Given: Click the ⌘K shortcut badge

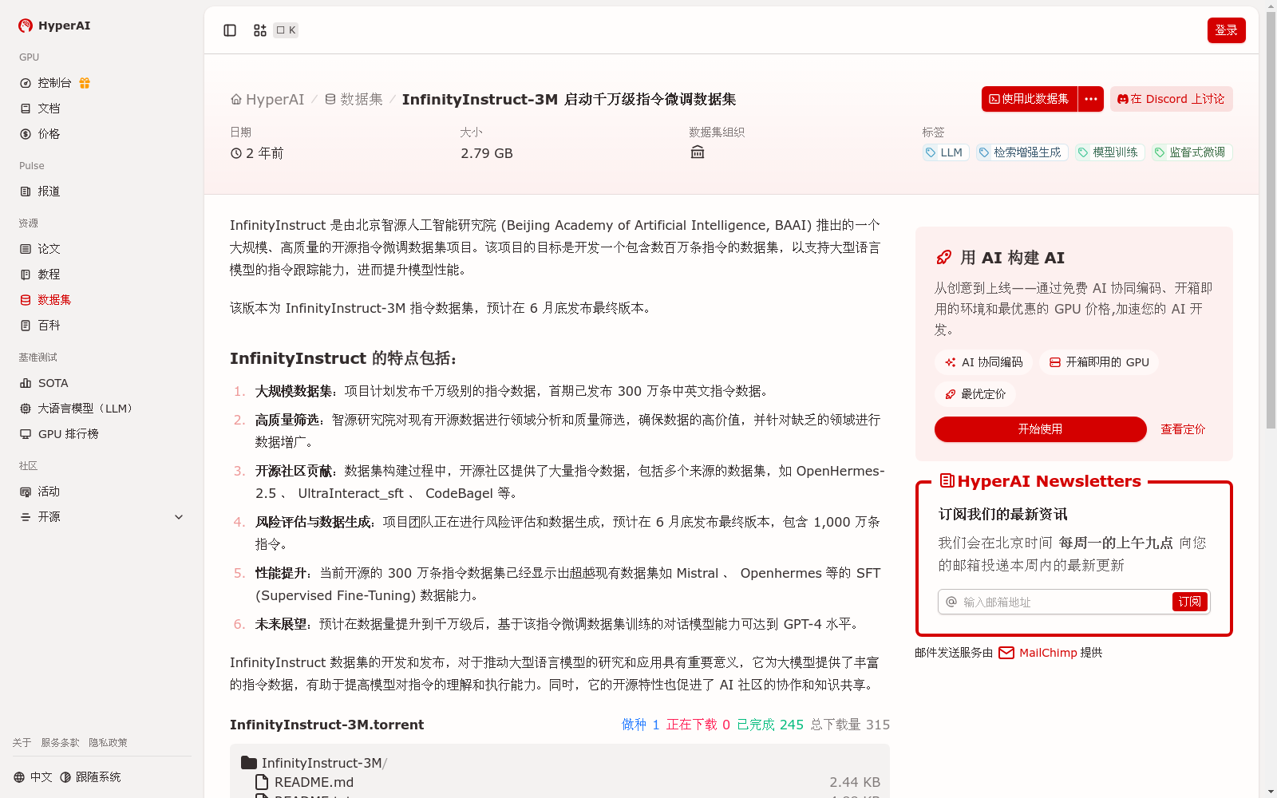Looking at the screenshot, I should (x=286, y=30).
